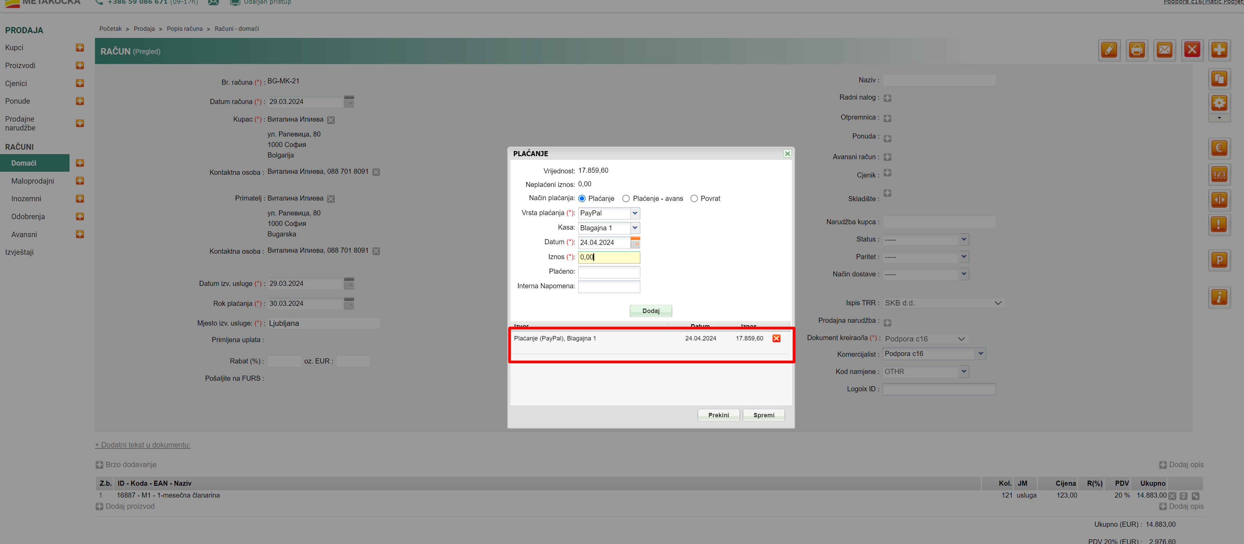Open the Vrsta plaćanja PayPal dropdown
The height and width of the screenshot is (544, 1244).
(x=635, y=213)
